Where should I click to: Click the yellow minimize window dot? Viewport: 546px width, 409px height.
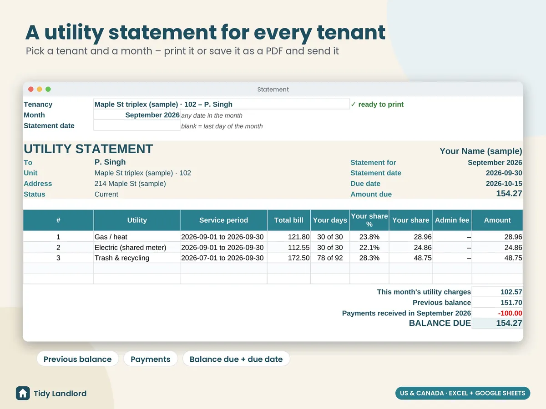point(40,90)
